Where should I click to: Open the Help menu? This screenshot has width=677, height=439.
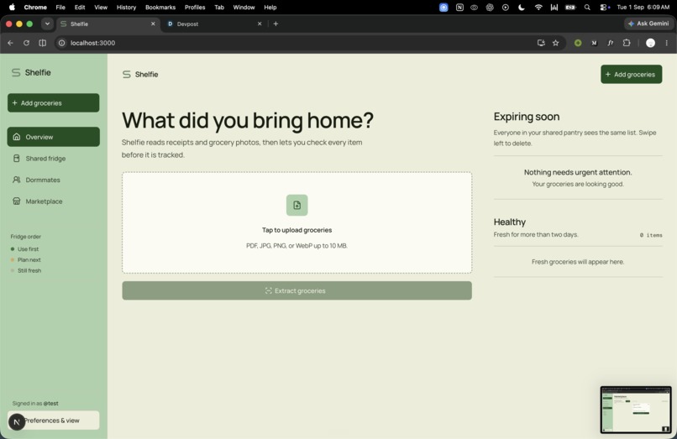270,7
